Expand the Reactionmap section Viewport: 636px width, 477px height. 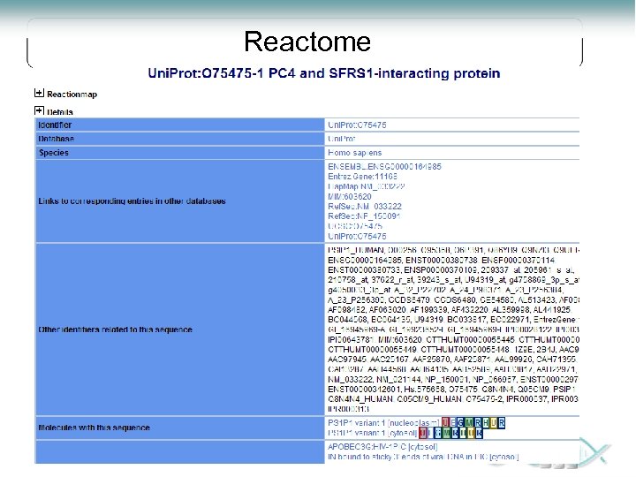tap(39, 94)
